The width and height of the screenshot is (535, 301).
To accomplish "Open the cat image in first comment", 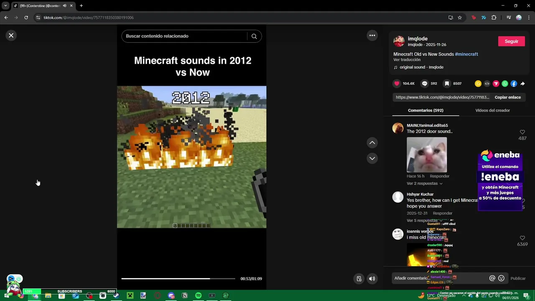I will pyautogui.click(x=427, y=155).
